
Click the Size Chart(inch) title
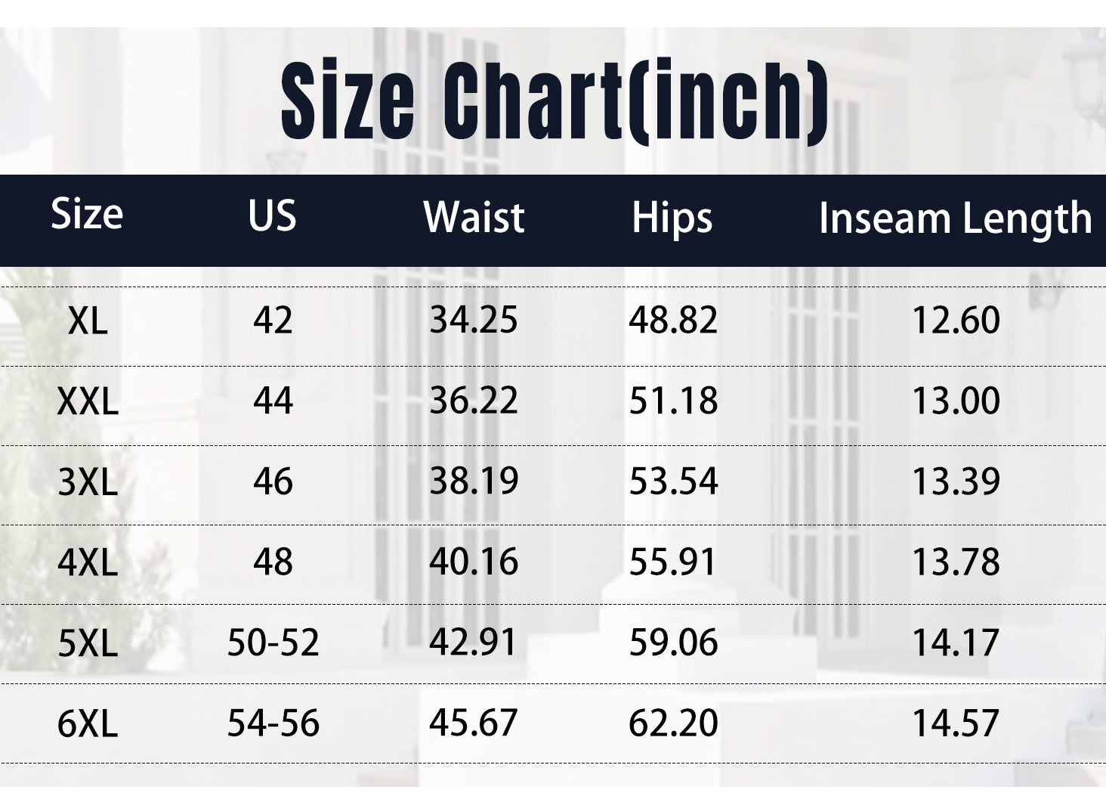pos(554,101)
